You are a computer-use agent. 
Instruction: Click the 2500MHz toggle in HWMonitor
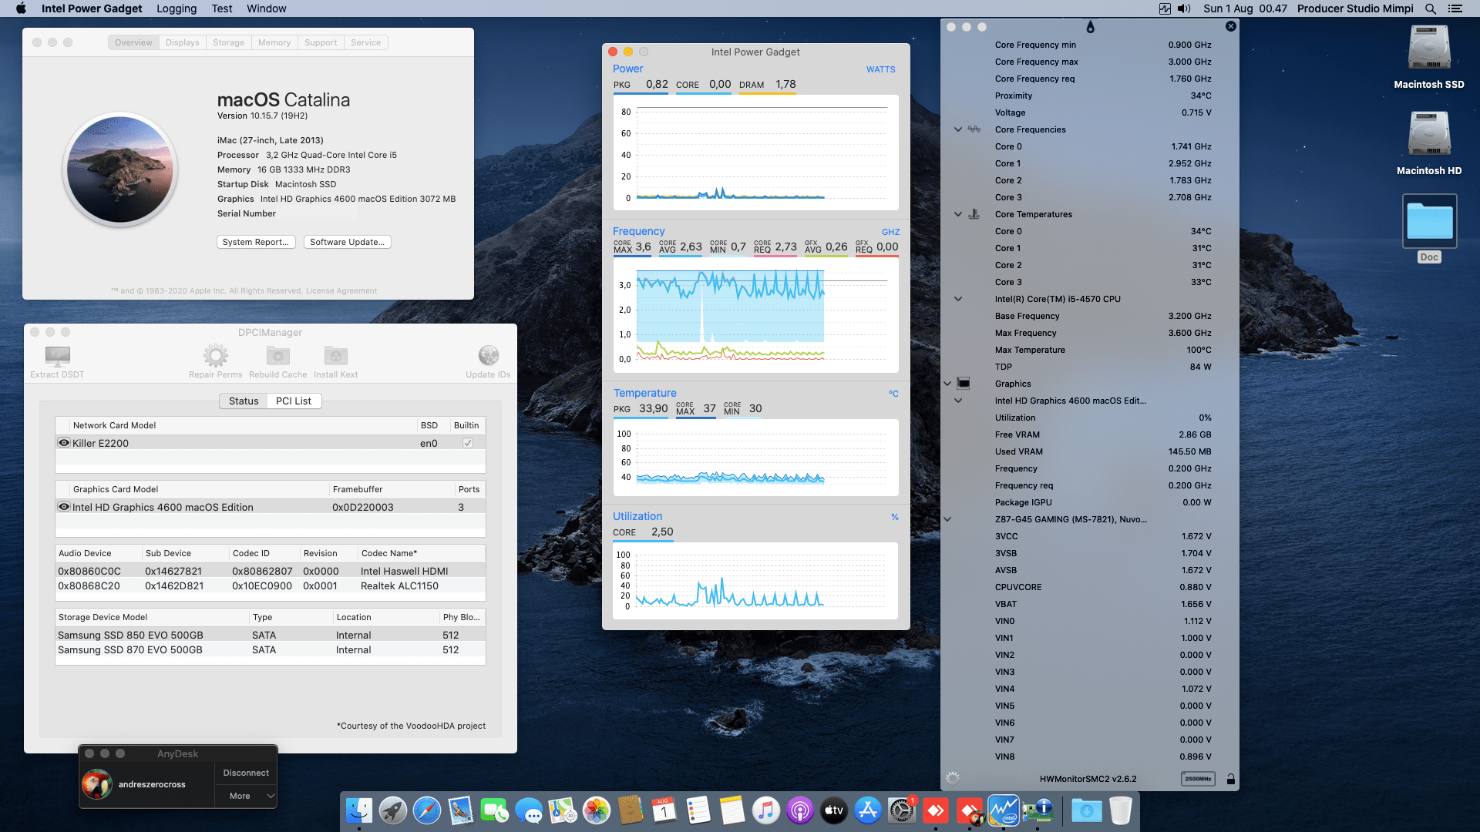pos(1198,779)
